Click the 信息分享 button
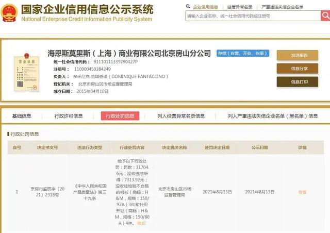 click(x=298, y=69)
